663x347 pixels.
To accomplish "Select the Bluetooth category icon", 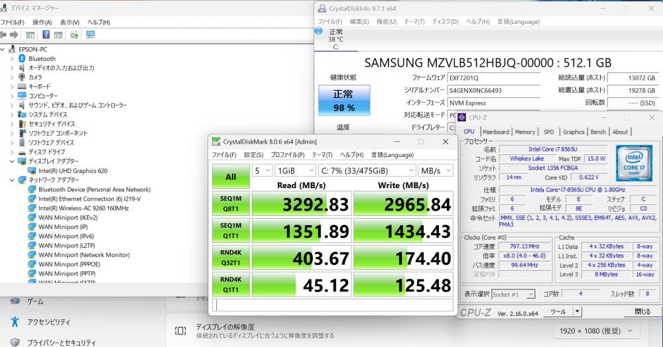I will [x=22, y=58].
